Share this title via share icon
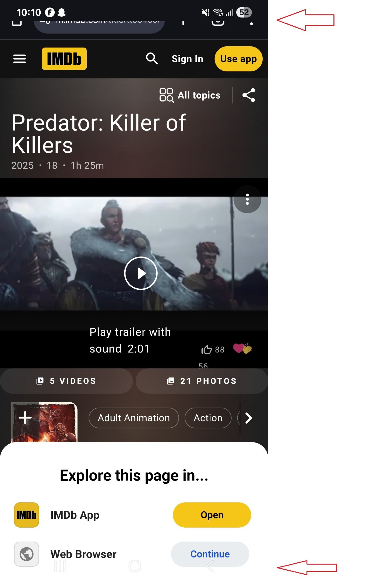 (x=249, y=95)
